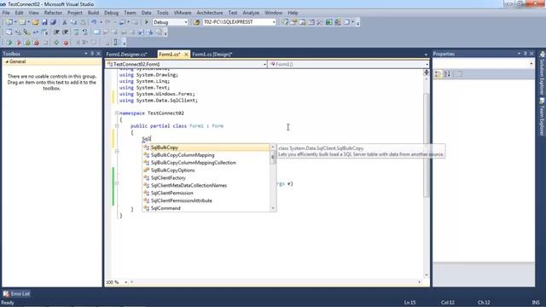The height and width of the screenshot is (307, 546).
Task: Click the Find in Files icon
Action: [x=196, y=22]
